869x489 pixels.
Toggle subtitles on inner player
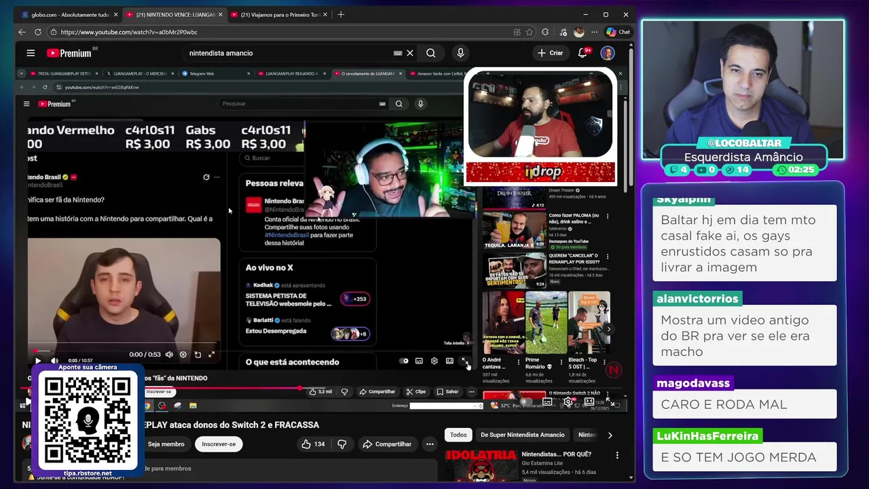tap(419, 361)
